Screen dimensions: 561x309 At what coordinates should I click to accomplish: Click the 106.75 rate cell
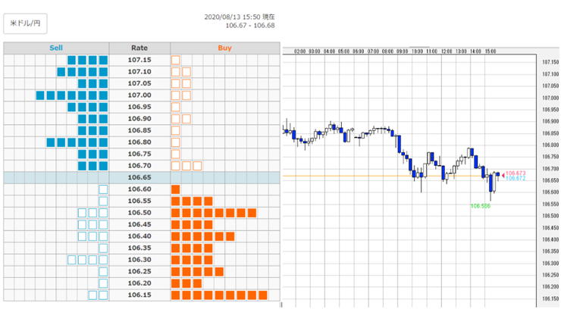tap(139, 154)
